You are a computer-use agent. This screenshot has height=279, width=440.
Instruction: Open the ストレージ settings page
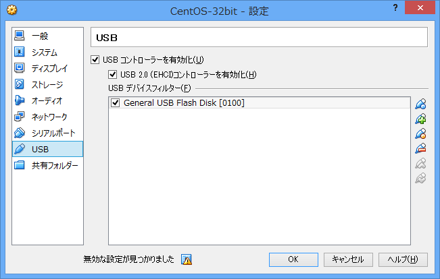[48, 84]
